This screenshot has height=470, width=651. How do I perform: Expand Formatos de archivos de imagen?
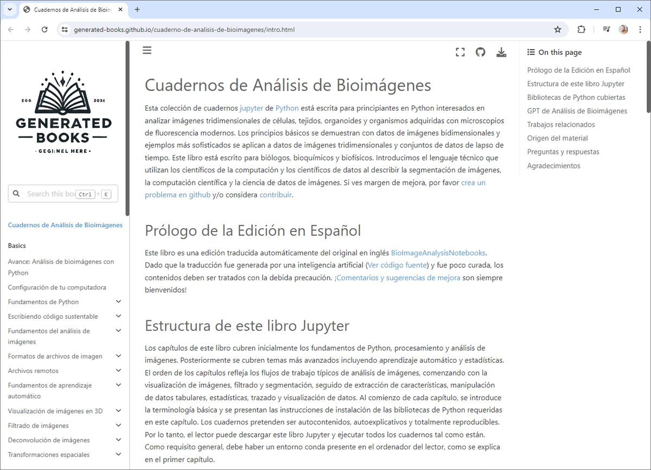click(x=119, y=356)
